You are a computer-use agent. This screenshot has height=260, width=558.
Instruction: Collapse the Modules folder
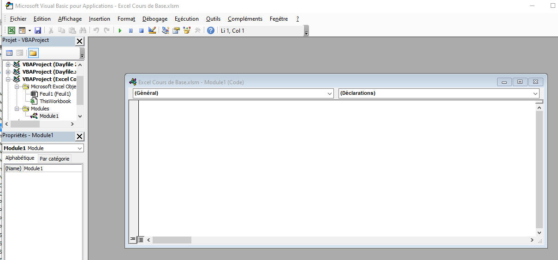click(x=17, y=109)
